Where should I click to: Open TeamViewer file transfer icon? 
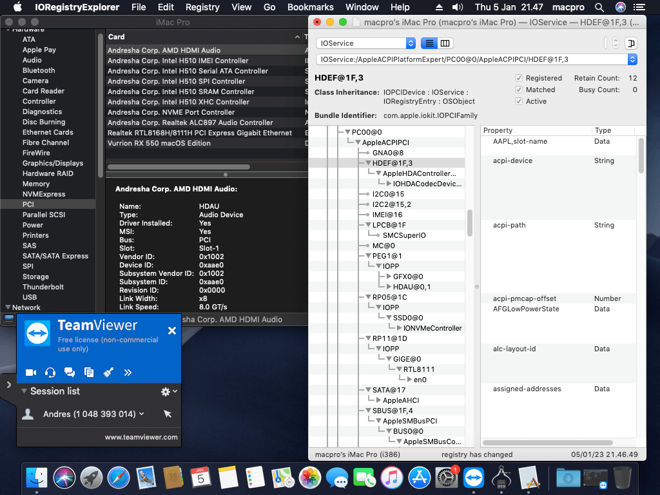89,373
